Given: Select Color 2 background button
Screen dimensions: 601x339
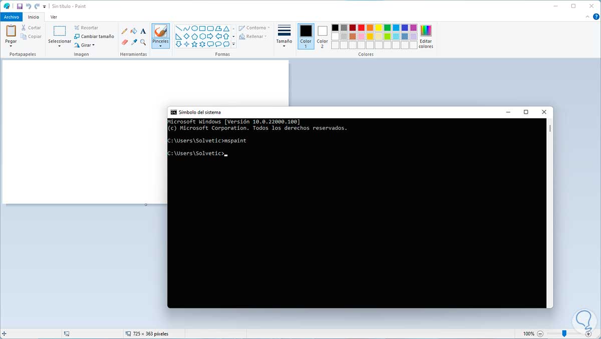Looking at the screenshot, I should 322,36.
